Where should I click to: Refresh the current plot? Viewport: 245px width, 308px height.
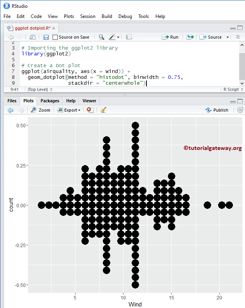coord(240,110)
